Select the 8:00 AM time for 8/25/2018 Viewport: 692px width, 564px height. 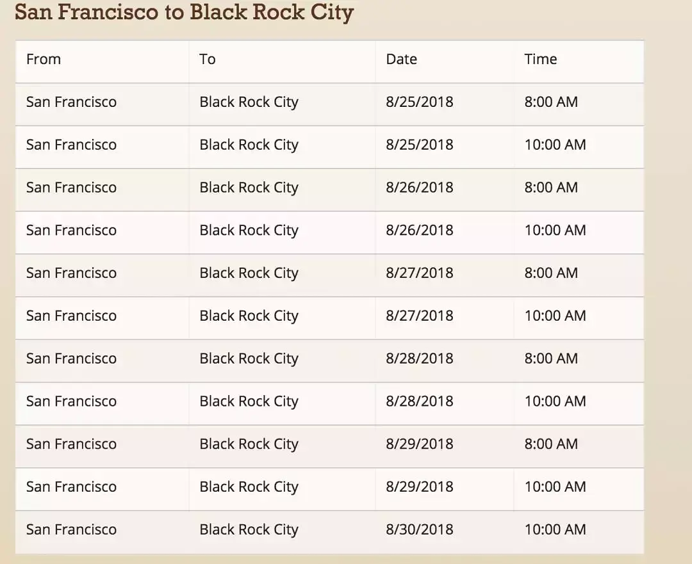coord(550,102)
